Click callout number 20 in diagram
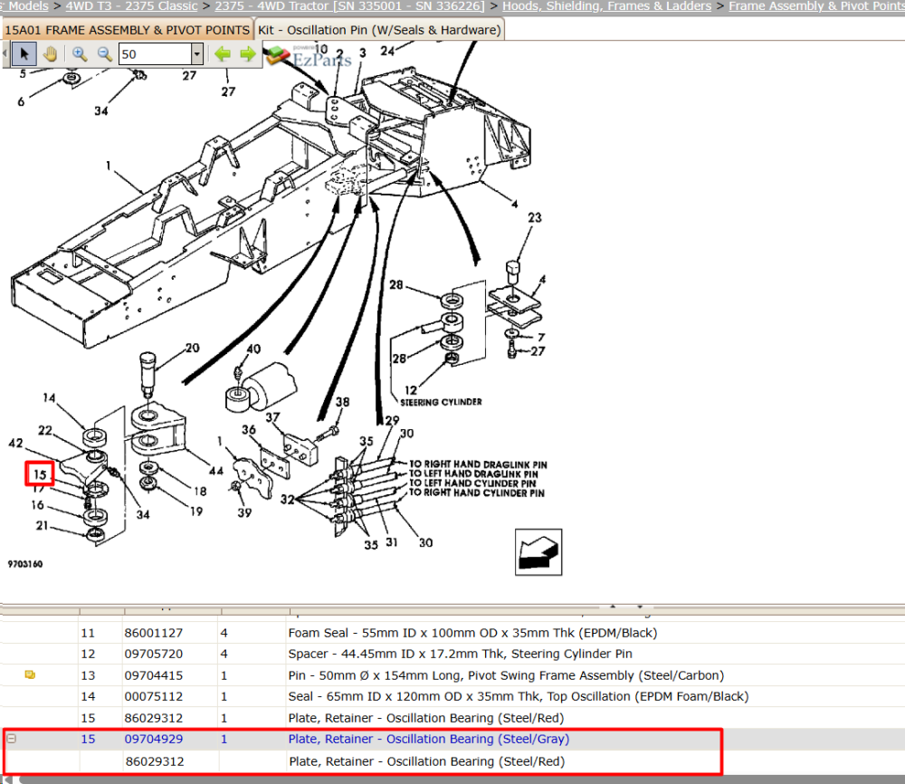905x784 pixels. tap(192, 348)
